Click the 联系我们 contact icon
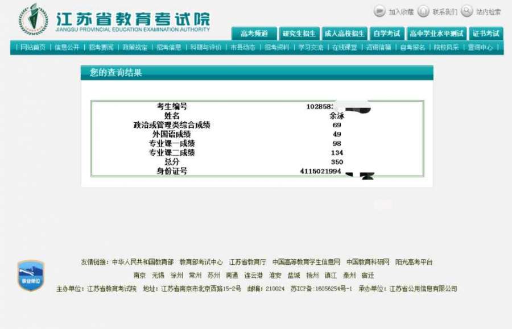Image resolution: width=512 pixels, height=329 pixels. [x=423, y=11]
